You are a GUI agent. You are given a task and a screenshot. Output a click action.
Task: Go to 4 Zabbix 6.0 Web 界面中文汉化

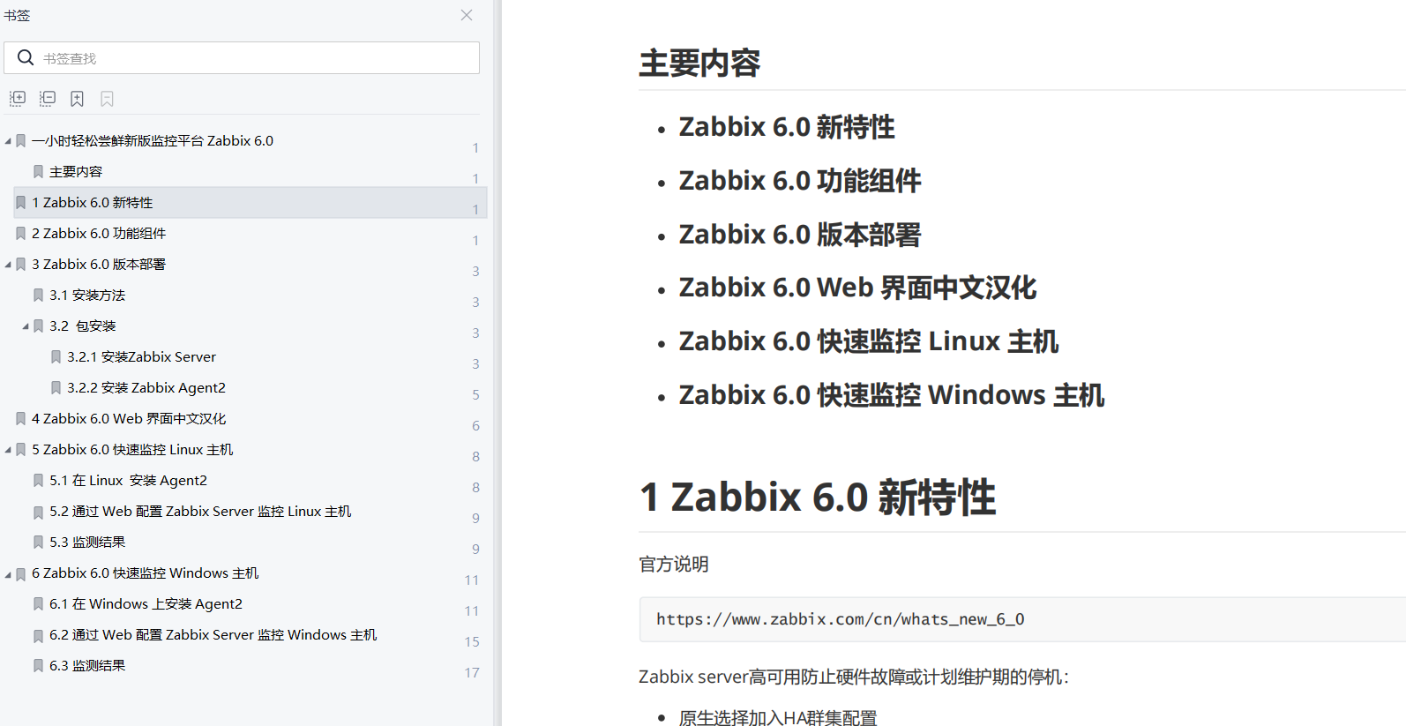click(129, 418)
